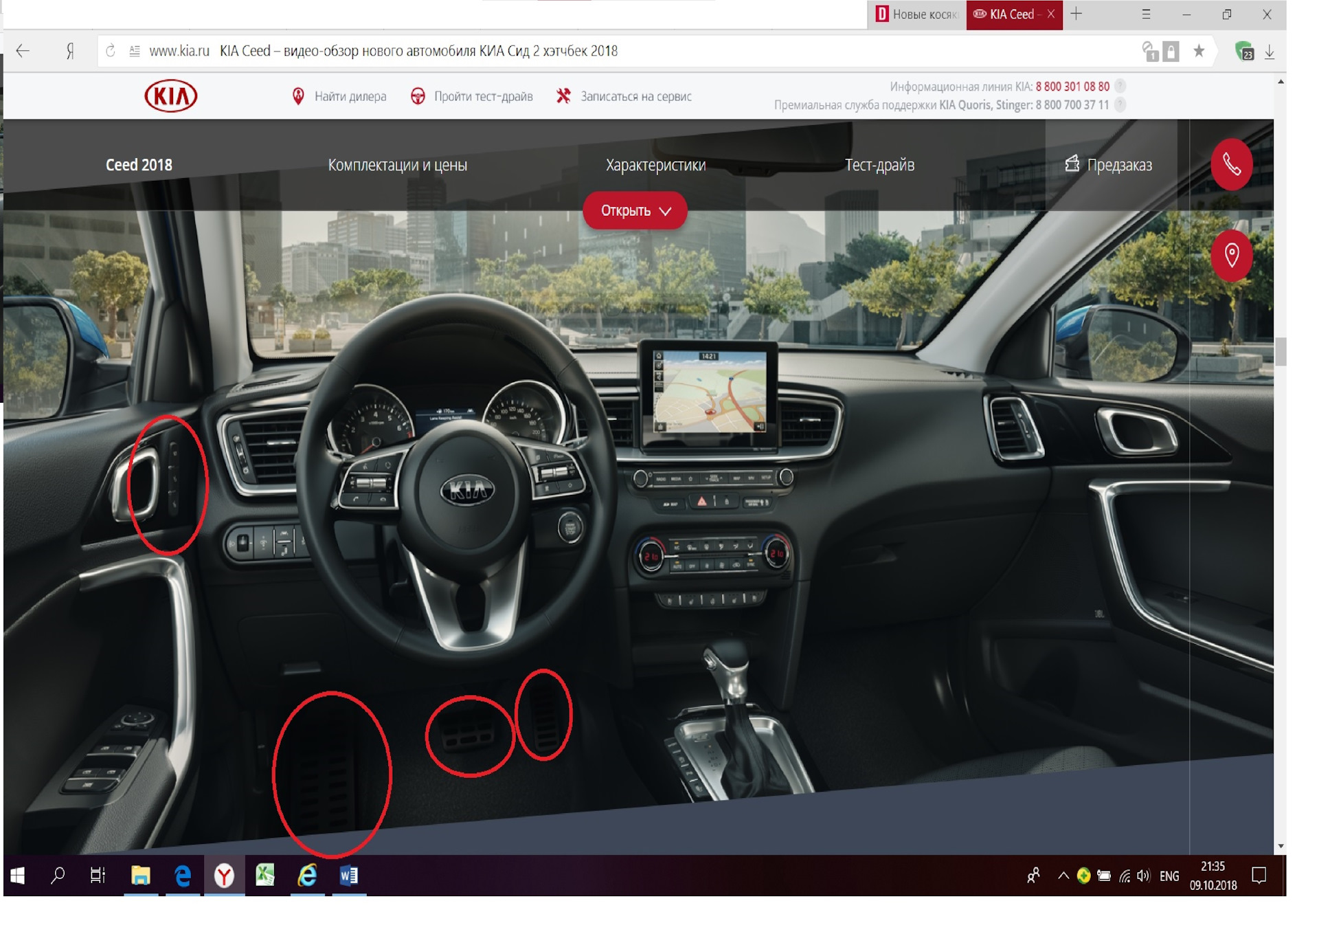
Task: Open the battery status tray icon
Action: [1104, 875]
